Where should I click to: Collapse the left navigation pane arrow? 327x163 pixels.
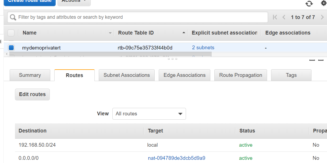click(x=1, y=41)
